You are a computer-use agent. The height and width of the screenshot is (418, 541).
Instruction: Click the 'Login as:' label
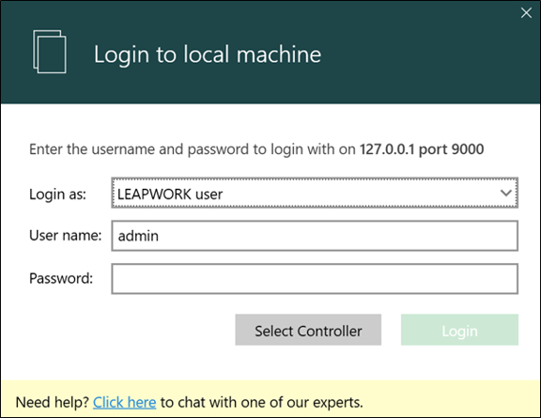point(57,194)
